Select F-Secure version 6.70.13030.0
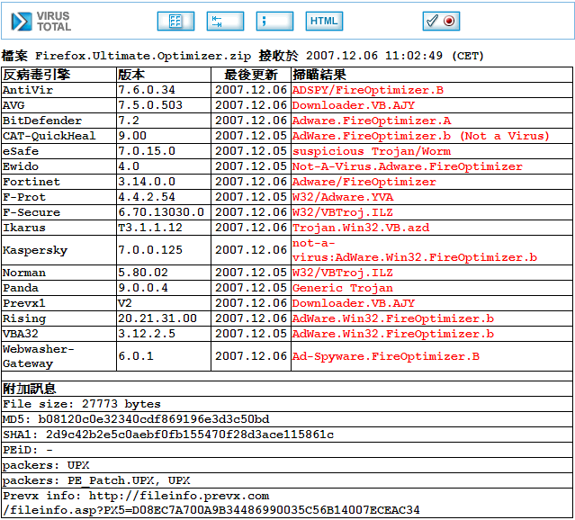The height and width of the screenshot is (520, 575). point(161,212)
